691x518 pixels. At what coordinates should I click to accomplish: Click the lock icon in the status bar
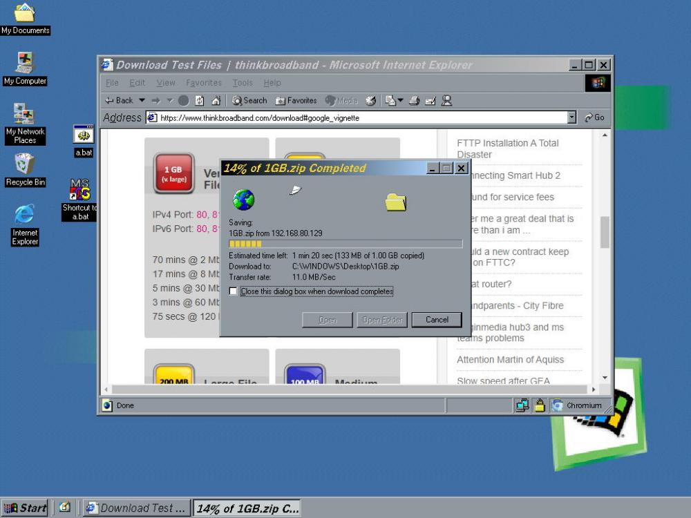coord(540,405)
